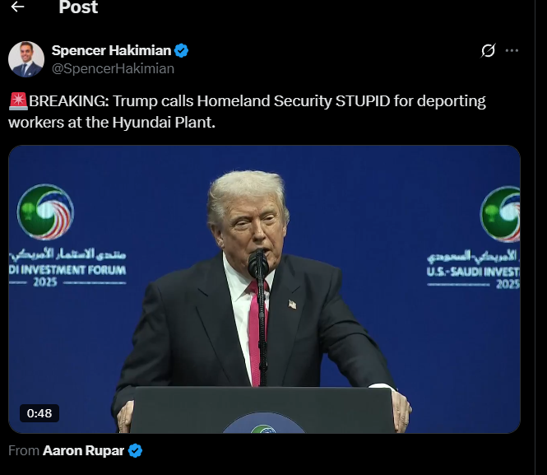The width and height of the screenshot is (547, 475).
Task: Click the podium seal in video
Action: click(x=264, y=423)
